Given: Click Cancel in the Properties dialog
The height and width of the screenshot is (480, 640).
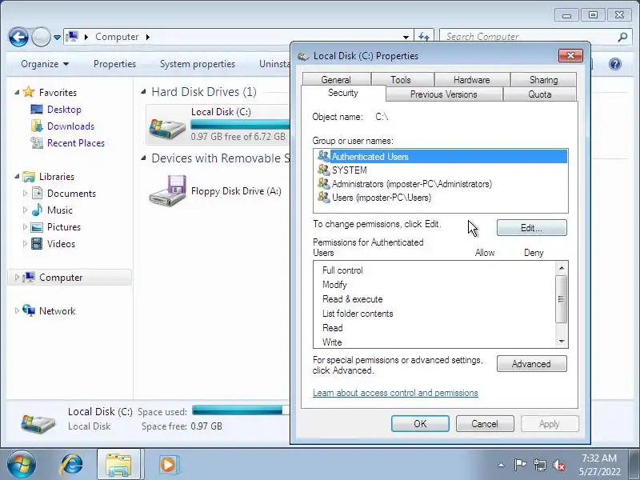Looking at the screenshot, I should tap(485, 424).
